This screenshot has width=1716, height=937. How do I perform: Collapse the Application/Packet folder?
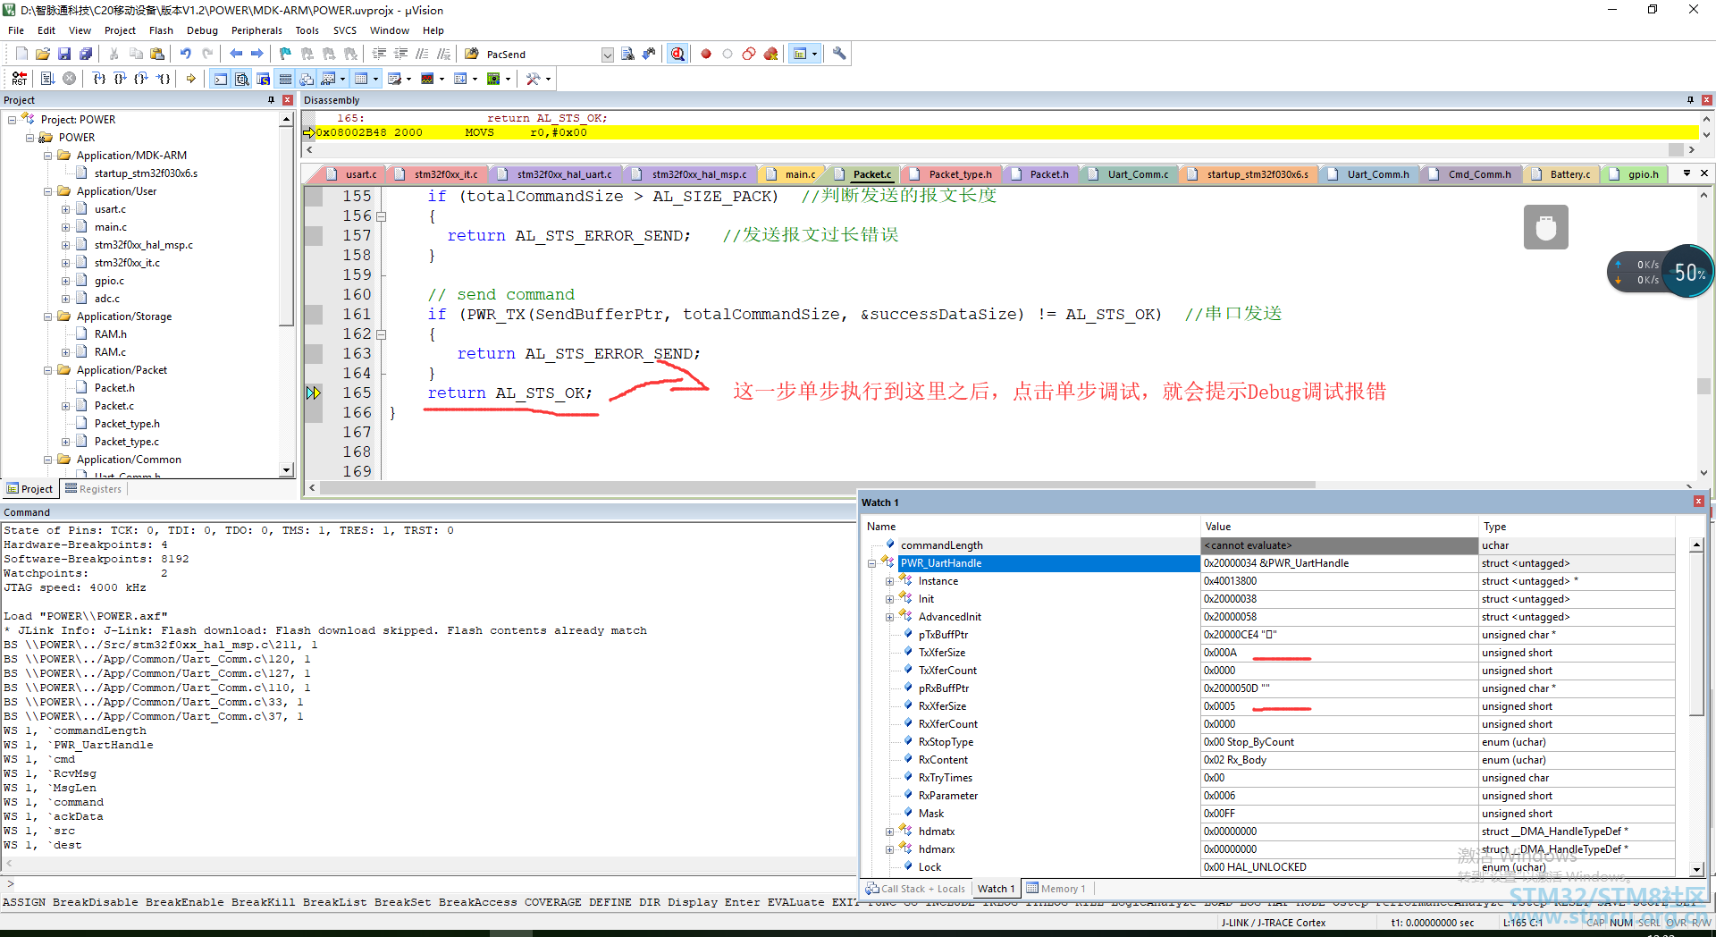coord(48,370)
